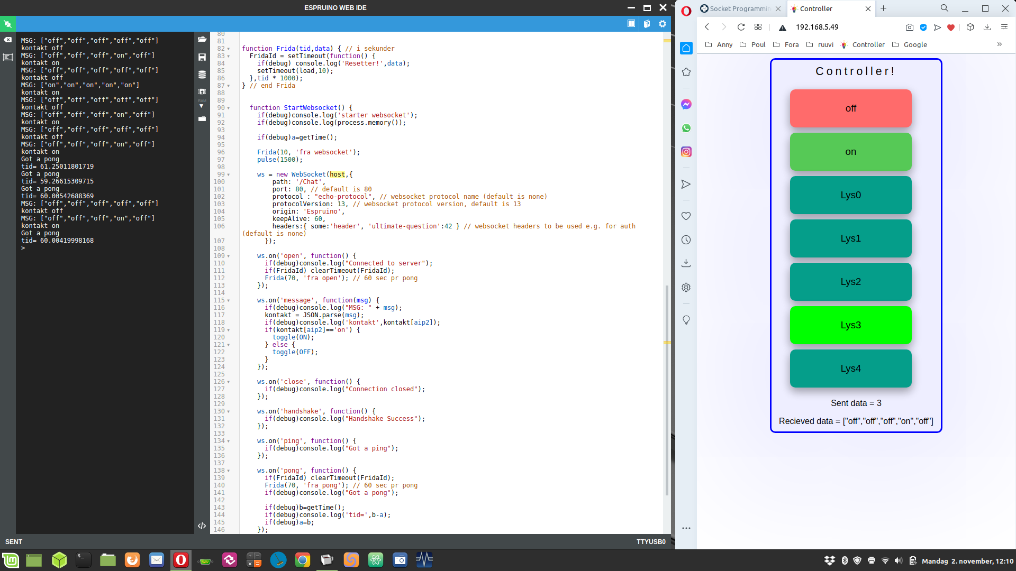Toggle the bright green Lys3 button
This screenshot has width=1016, height=571.
point(850,325)
